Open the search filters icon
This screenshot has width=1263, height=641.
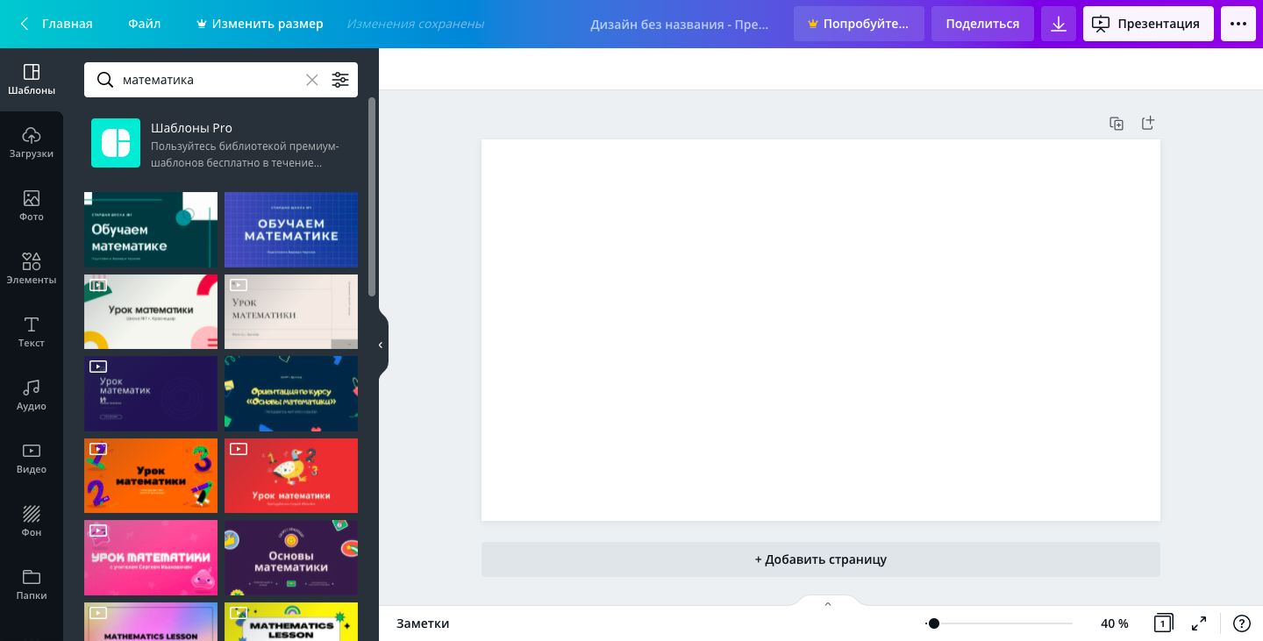pyautogui.click(x=340, y=80)
